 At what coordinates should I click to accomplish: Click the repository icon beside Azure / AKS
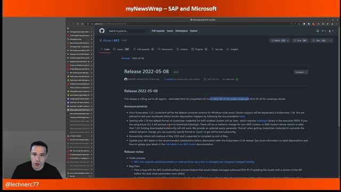101,41
